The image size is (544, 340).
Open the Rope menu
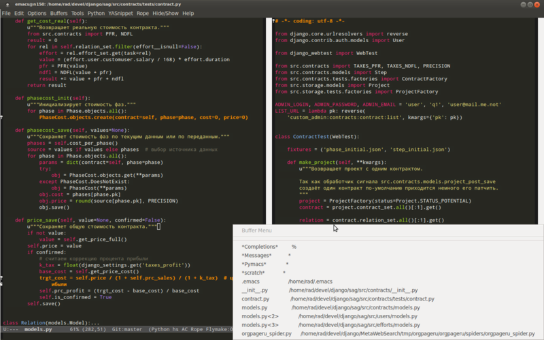143,13
